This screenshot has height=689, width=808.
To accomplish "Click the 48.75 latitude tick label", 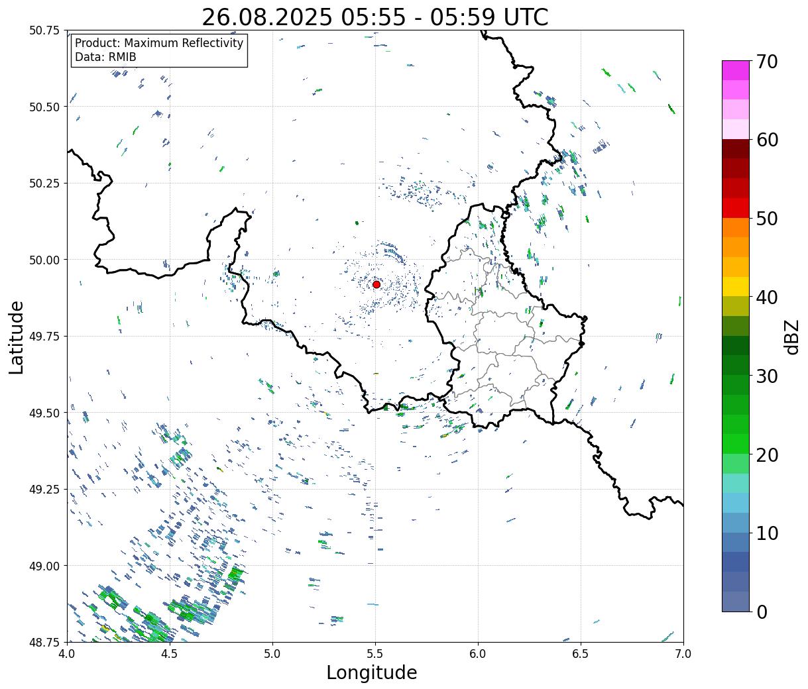I will click(44, 642).
